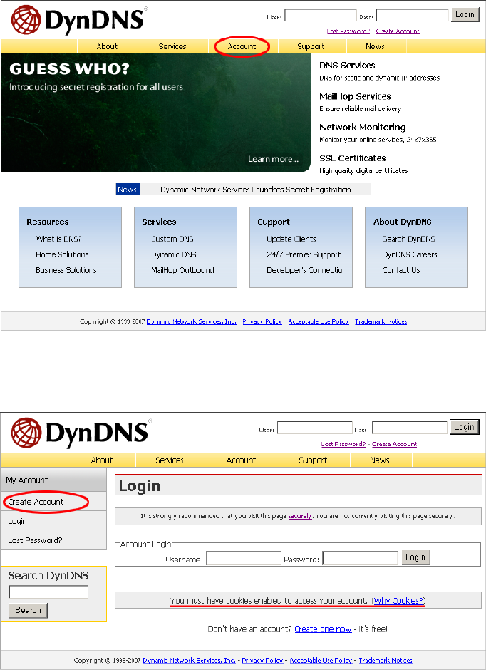
Task: Click the DynDNS logo in the top screenshot
Action: tap(79, 20)
